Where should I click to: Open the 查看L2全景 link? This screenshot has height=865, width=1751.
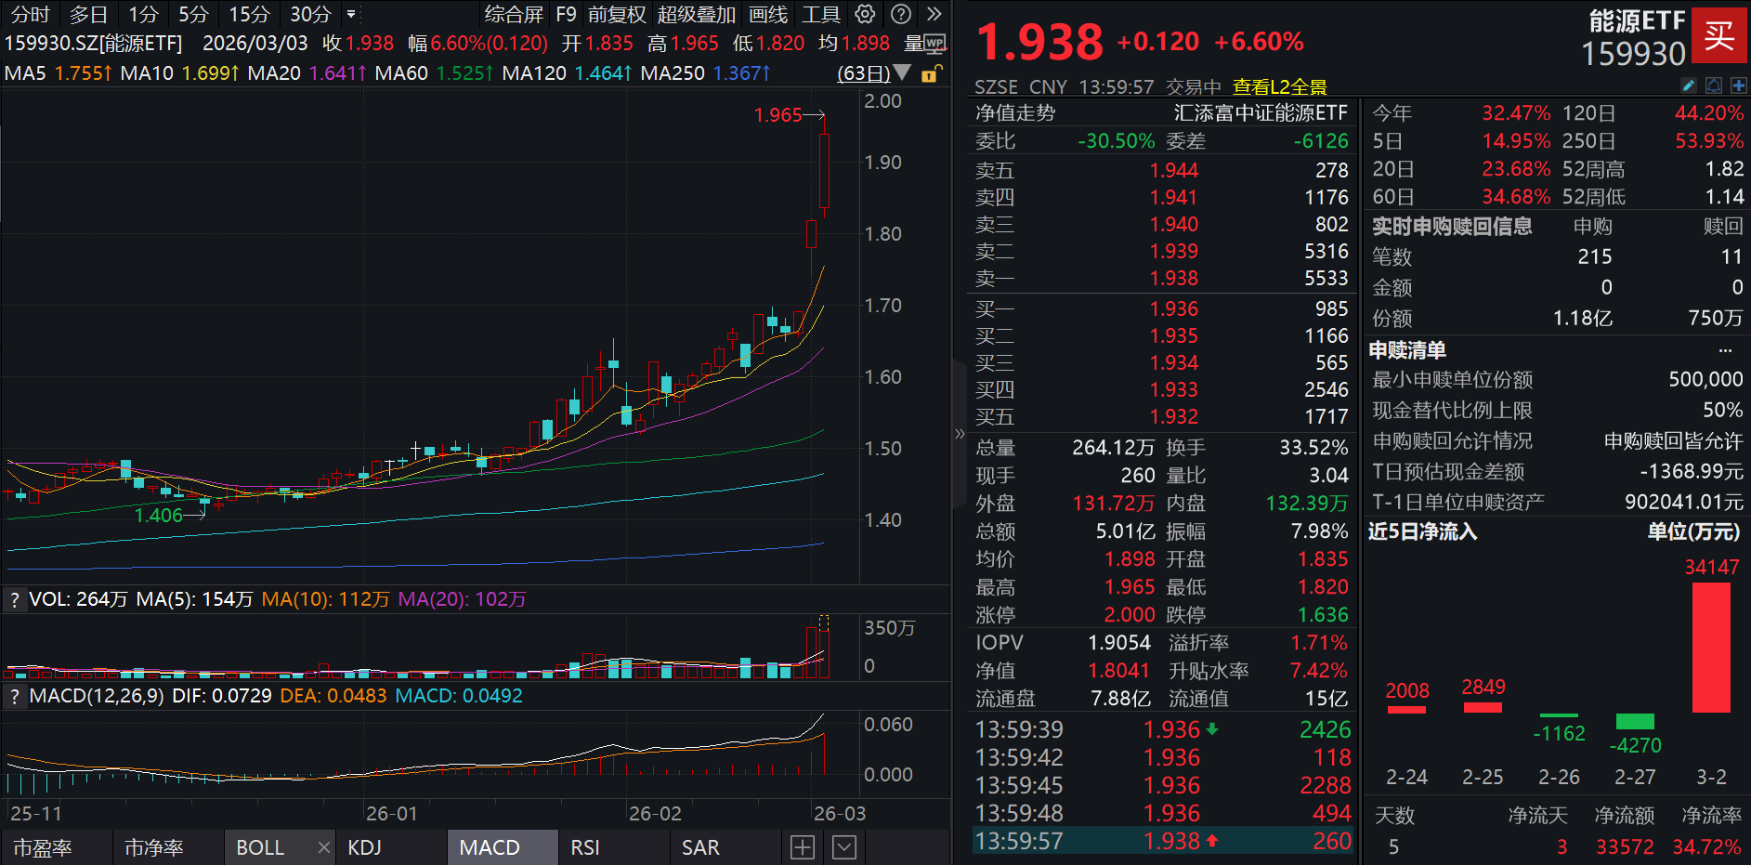[1280, 85]
